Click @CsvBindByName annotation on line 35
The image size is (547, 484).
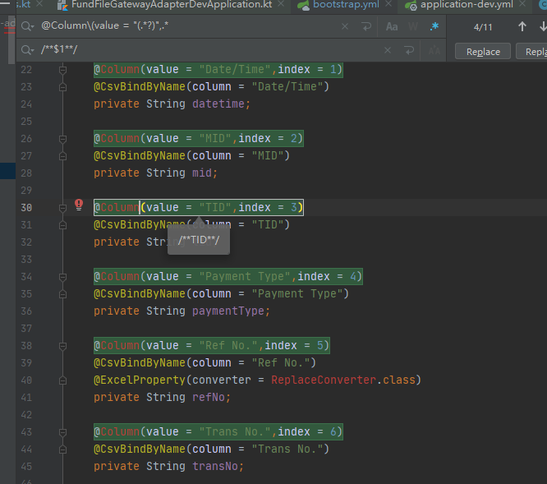pos(140,293)
